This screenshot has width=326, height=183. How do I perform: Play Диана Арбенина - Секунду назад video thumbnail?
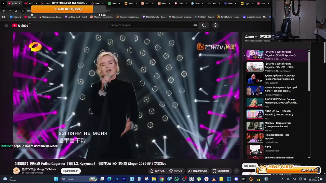pos(255,79)
